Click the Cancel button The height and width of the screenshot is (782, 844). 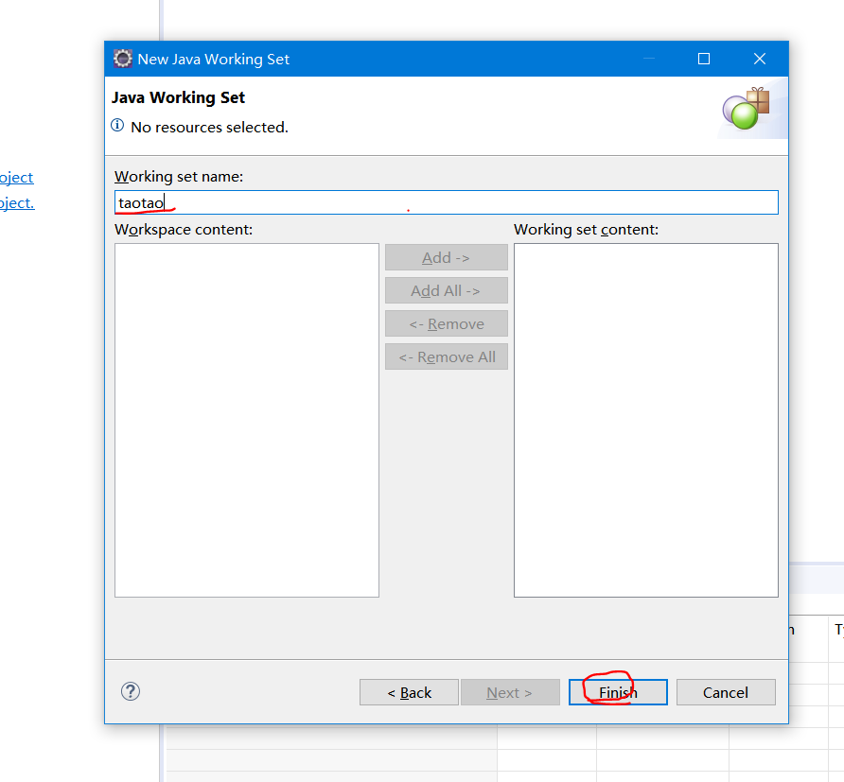[726, 692]
